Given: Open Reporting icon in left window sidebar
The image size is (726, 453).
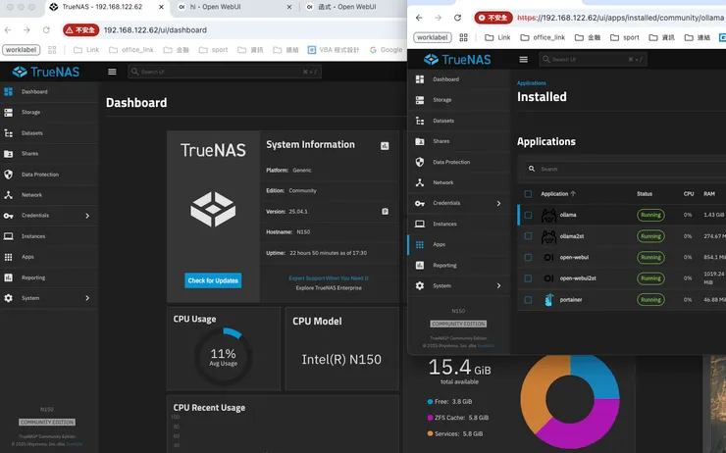Looking at the screenshot, I should pyautogui.click(x=8, y=277).
